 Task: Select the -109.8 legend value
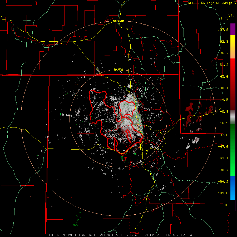[222, 193]
